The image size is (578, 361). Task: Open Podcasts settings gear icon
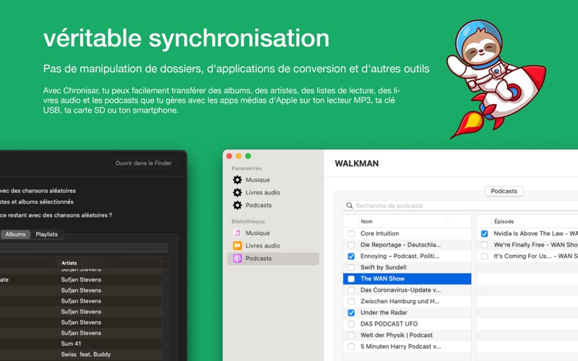[238, 205]
